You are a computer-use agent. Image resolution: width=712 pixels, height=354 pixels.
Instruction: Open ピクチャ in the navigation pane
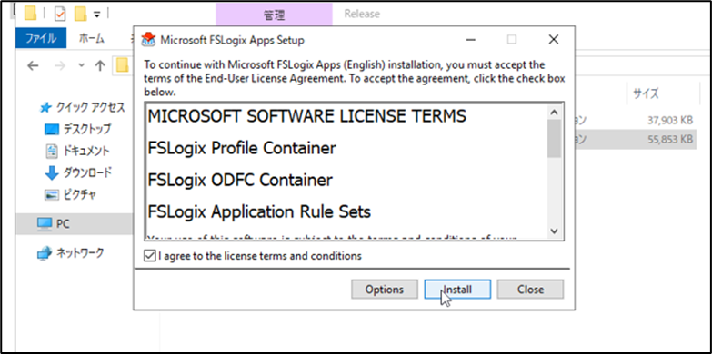[70, 195]
